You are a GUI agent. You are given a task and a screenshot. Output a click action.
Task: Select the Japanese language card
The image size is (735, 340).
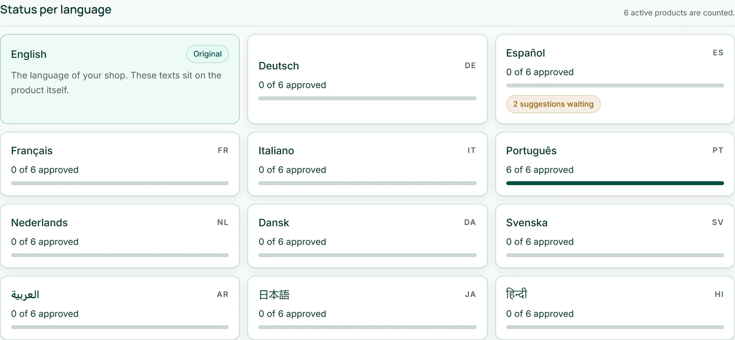click(x=367, y=308)
